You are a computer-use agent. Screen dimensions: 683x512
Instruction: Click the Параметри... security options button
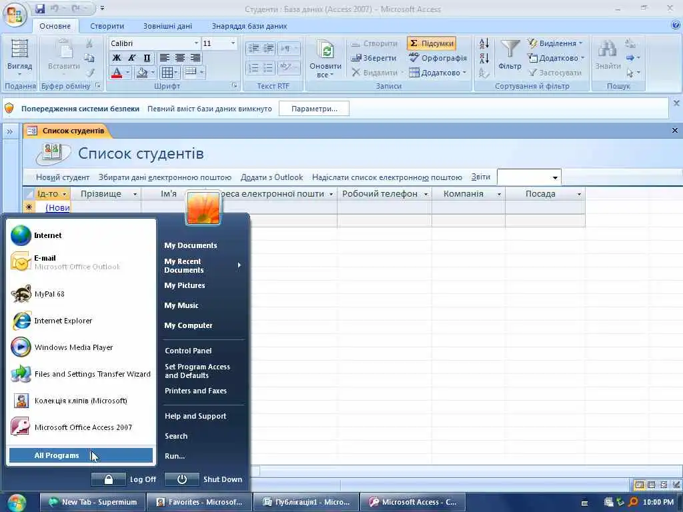click(314, 109)
